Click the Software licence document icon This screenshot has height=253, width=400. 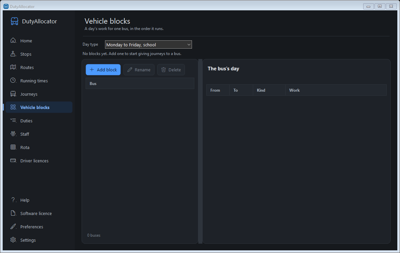click(13, 213)
